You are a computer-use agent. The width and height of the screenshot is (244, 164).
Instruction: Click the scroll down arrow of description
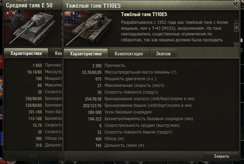click(x=236, y=45)
